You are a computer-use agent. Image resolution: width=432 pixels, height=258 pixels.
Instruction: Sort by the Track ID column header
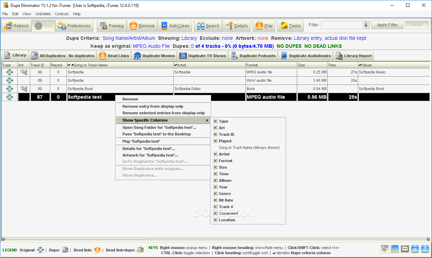[40, 65]
